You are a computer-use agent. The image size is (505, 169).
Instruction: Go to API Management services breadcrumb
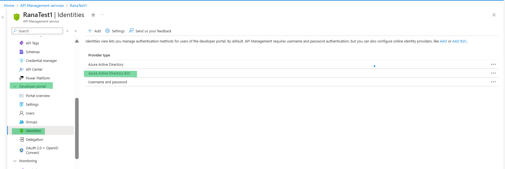point(42,5)
